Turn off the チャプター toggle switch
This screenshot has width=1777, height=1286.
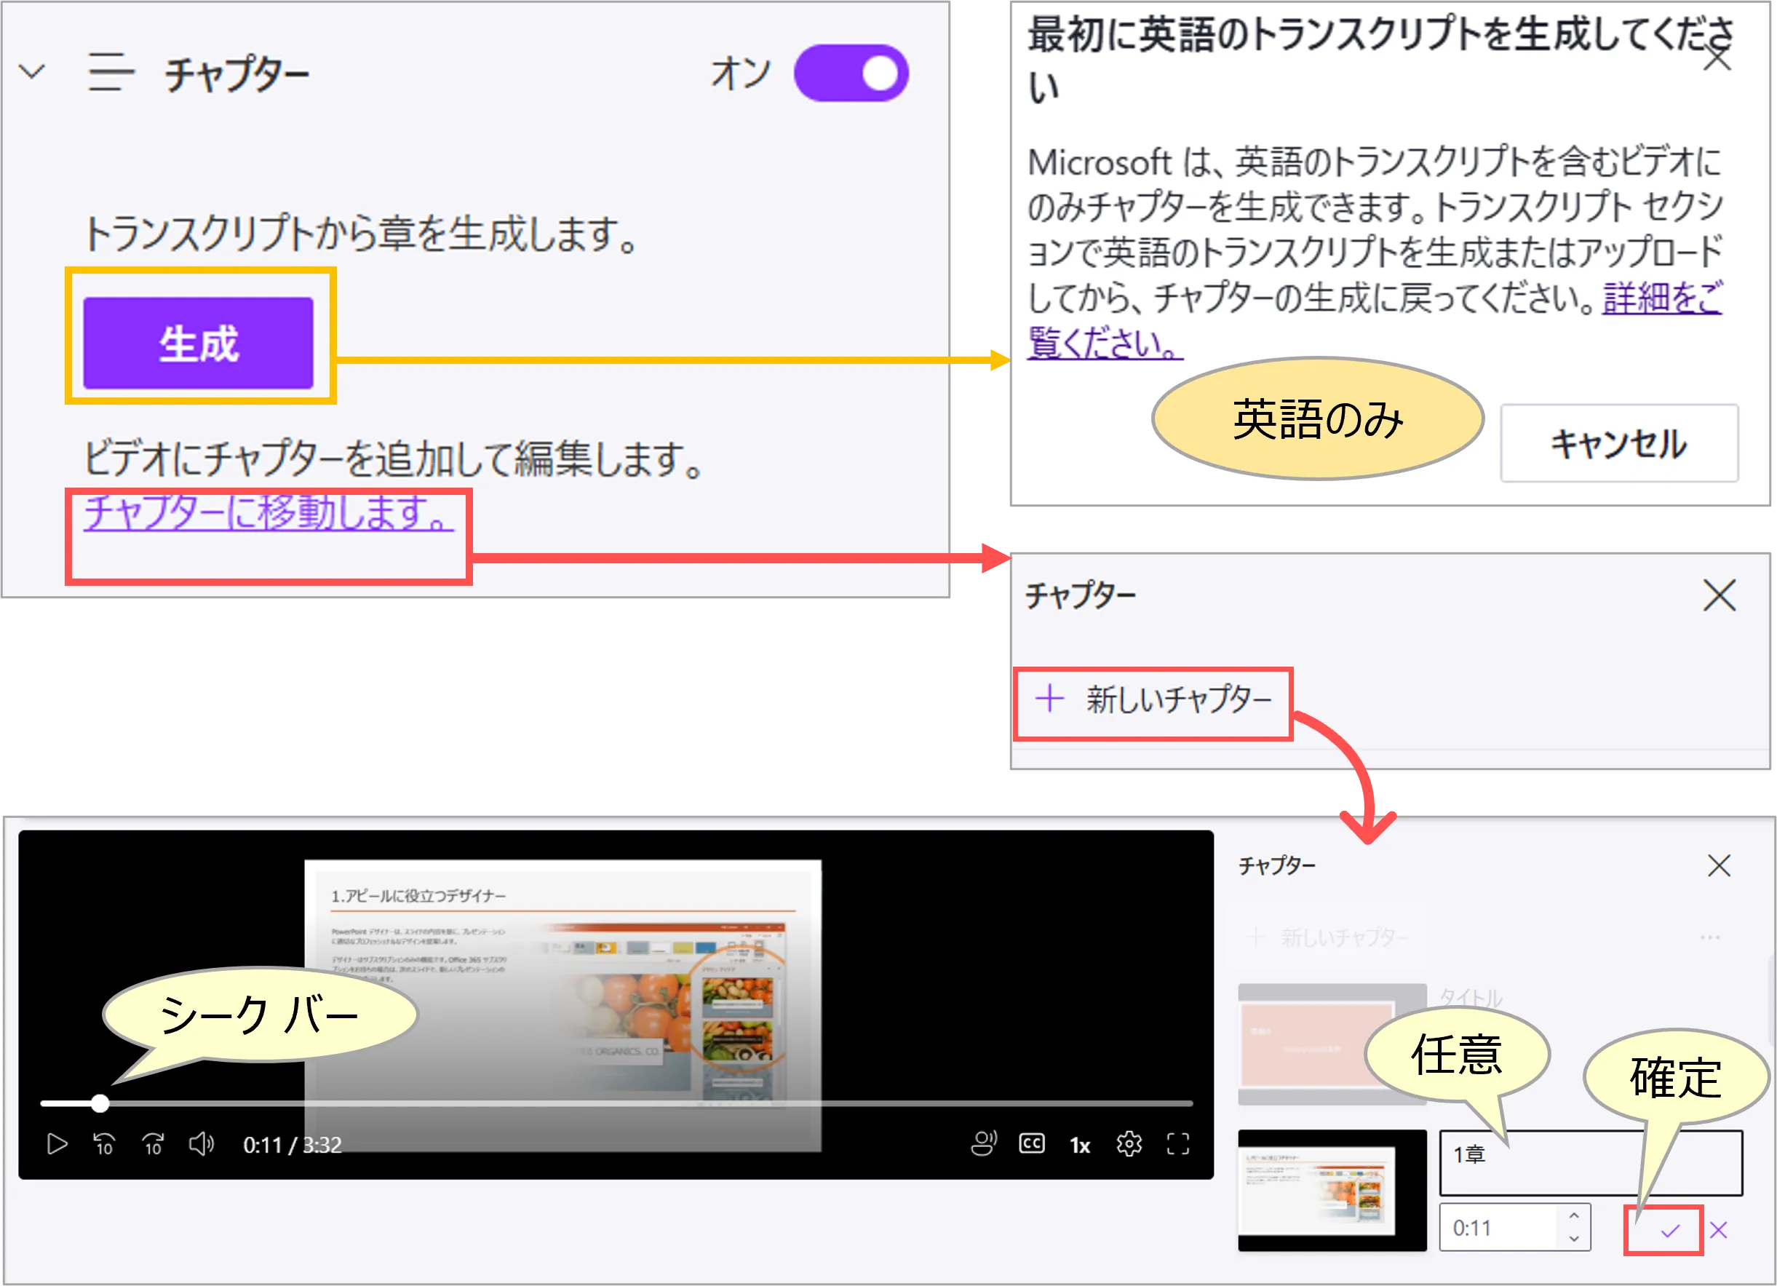(851, 74)
